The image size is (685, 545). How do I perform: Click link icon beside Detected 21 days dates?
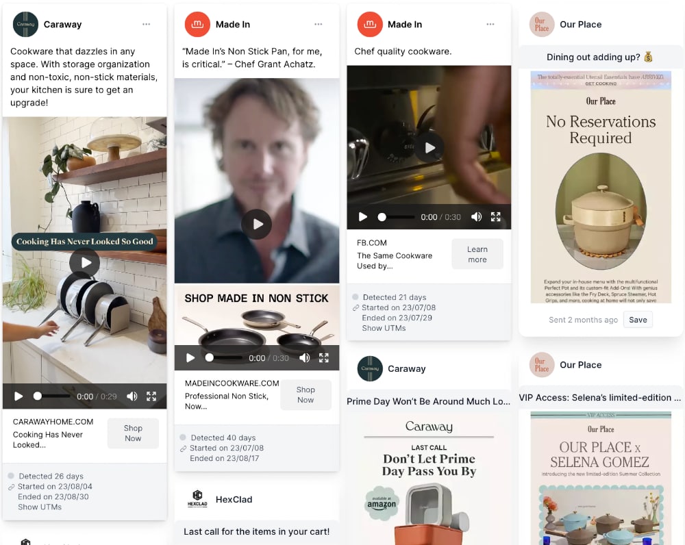(356, 308)
